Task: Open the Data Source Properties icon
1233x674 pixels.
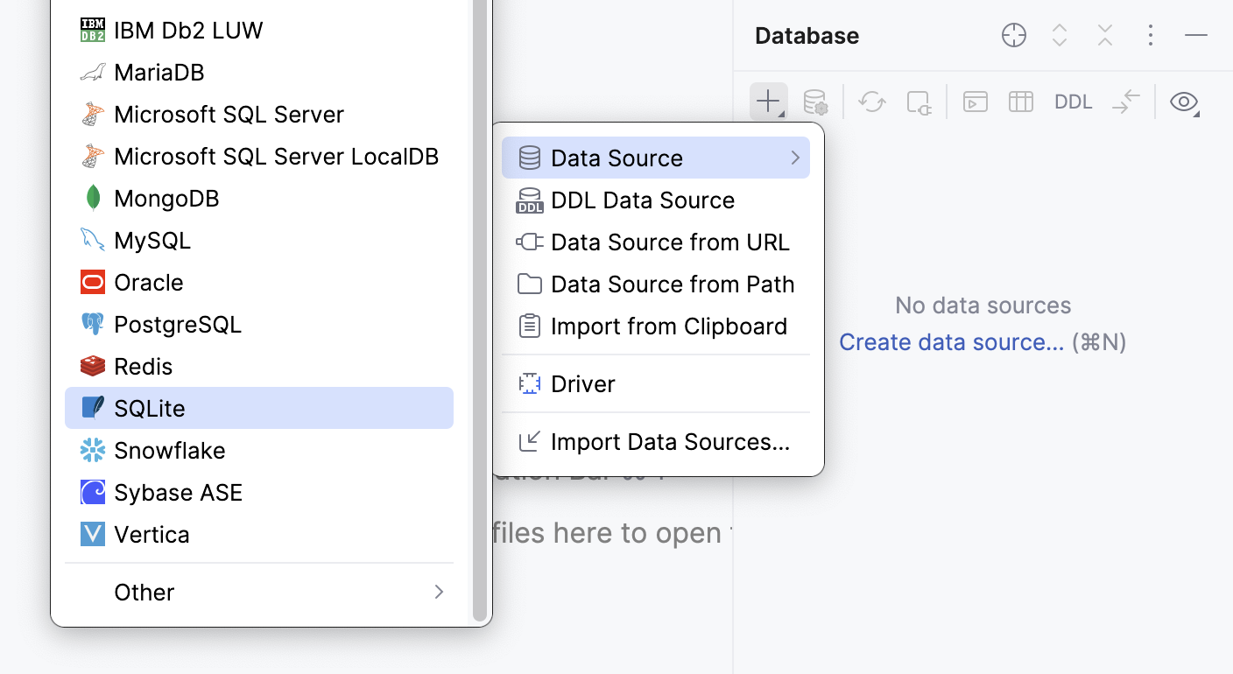Action: pyautogui.click(x=815, y=102)
